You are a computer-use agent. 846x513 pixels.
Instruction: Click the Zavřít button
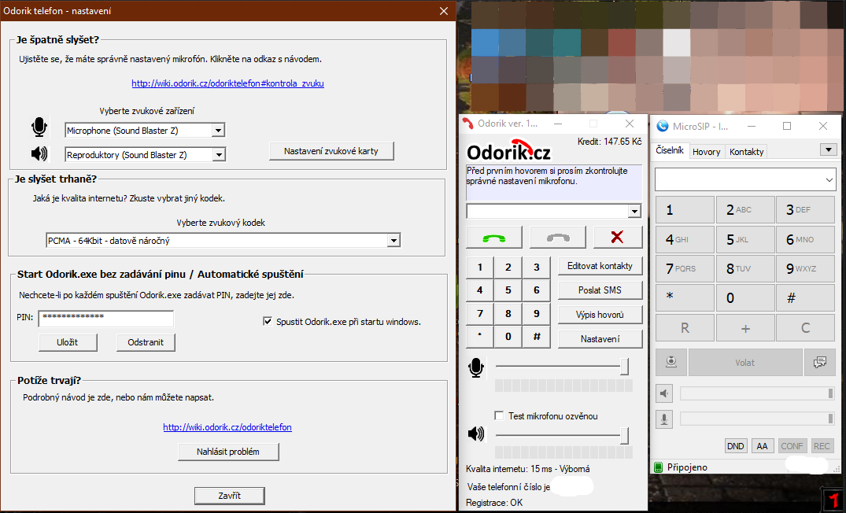(x=229, y=495)
